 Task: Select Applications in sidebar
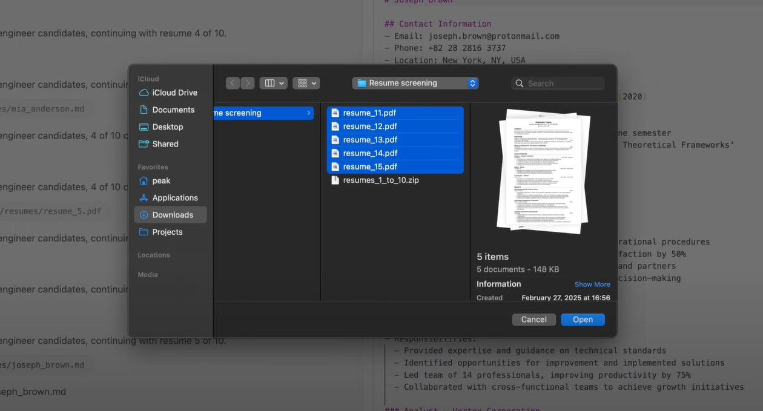(x=170, y=198)
